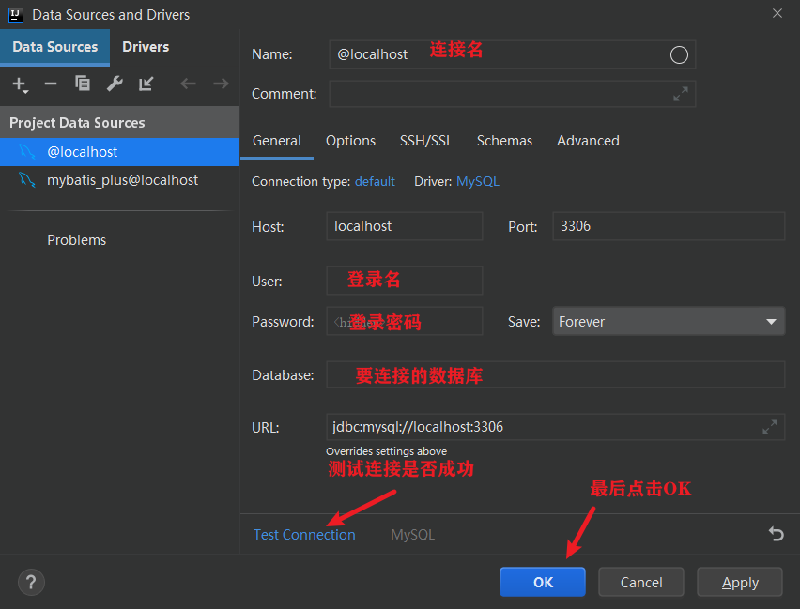Change connection type default link
Viewport: 800px width, 609px height.
pos(375,182)
